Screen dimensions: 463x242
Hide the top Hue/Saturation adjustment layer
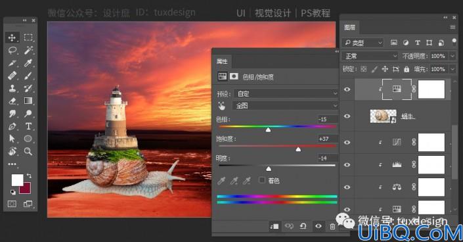click(x=347, y=89)
